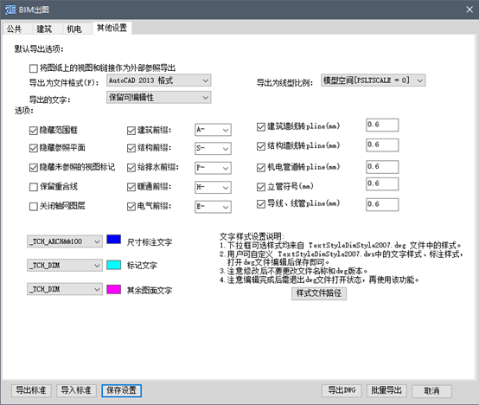The height and width of the screenshot is (405, 479).
Task: Click the 导出标准 button
Action: pyautogui.click(x=31, y=390)
